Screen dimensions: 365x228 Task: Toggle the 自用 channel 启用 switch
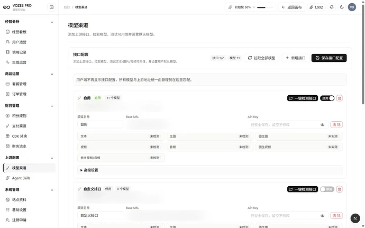[x=327, y=98]
